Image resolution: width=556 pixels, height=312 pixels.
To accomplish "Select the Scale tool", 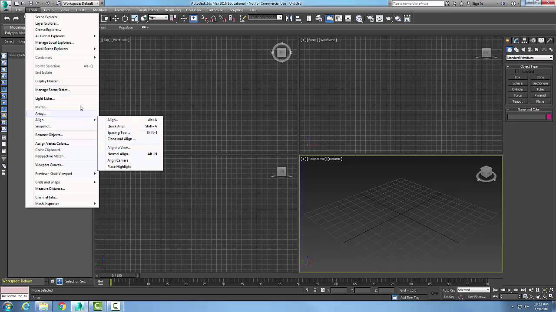I will [135, 18].
